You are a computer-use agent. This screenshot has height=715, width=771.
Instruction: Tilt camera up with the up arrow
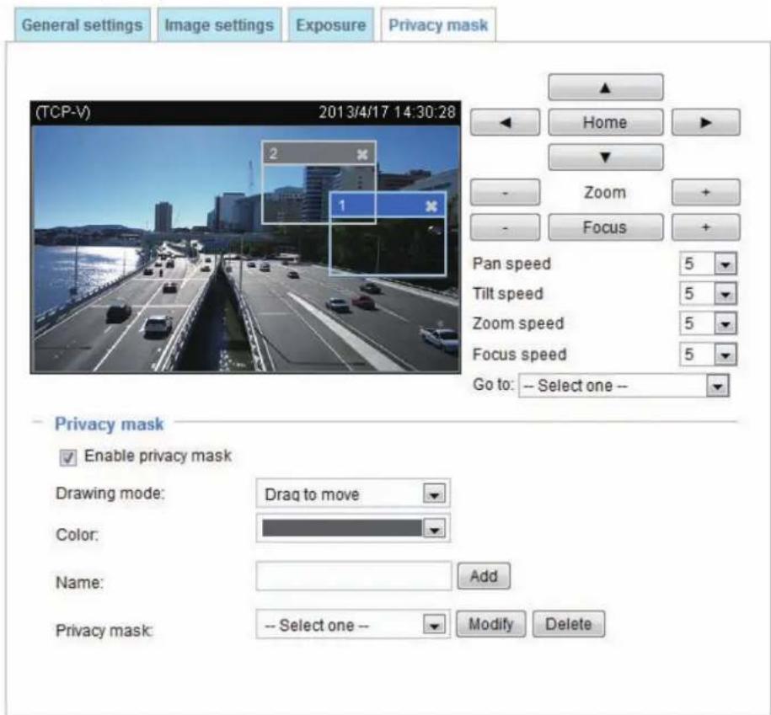605,88
